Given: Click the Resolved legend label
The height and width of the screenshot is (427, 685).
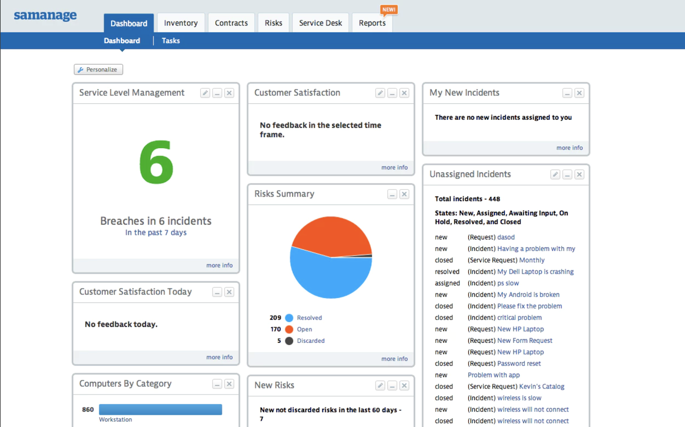Looking at the screenshot, I should (x=310, y=318).
